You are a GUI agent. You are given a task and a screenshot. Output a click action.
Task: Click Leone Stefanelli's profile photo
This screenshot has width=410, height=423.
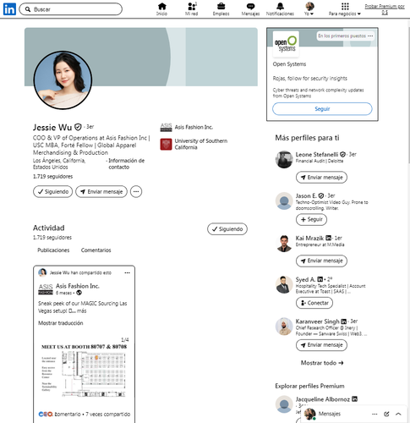click(x=284, y=159)
